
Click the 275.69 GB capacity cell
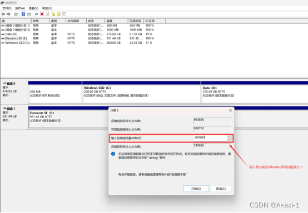[113, 34]
